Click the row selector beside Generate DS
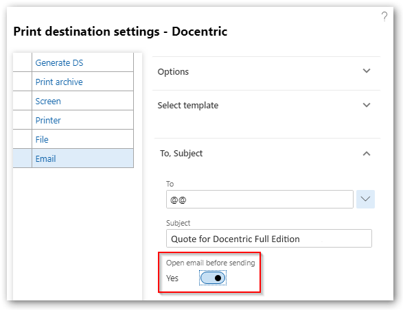The height and width of the screenshot is (310, 403). coord(23,62)
